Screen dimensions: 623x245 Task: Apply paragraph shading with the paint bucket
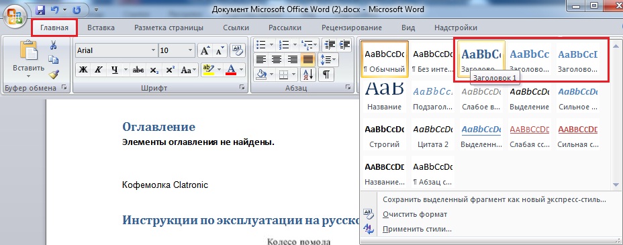[x=261, y=75]
